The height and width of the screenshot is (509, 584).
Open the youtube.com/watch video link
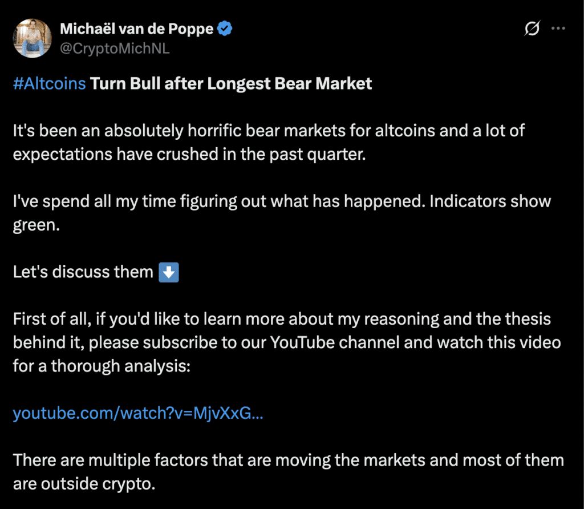point(138,413)
